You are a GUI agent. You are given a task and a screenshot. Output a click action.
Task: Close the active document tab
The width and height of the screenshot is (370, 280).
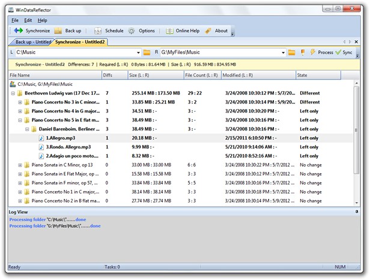click(356, 42)
